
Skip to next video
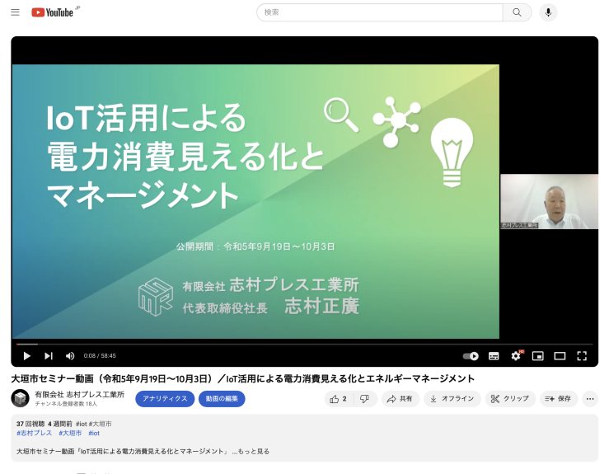coord(49,356)
